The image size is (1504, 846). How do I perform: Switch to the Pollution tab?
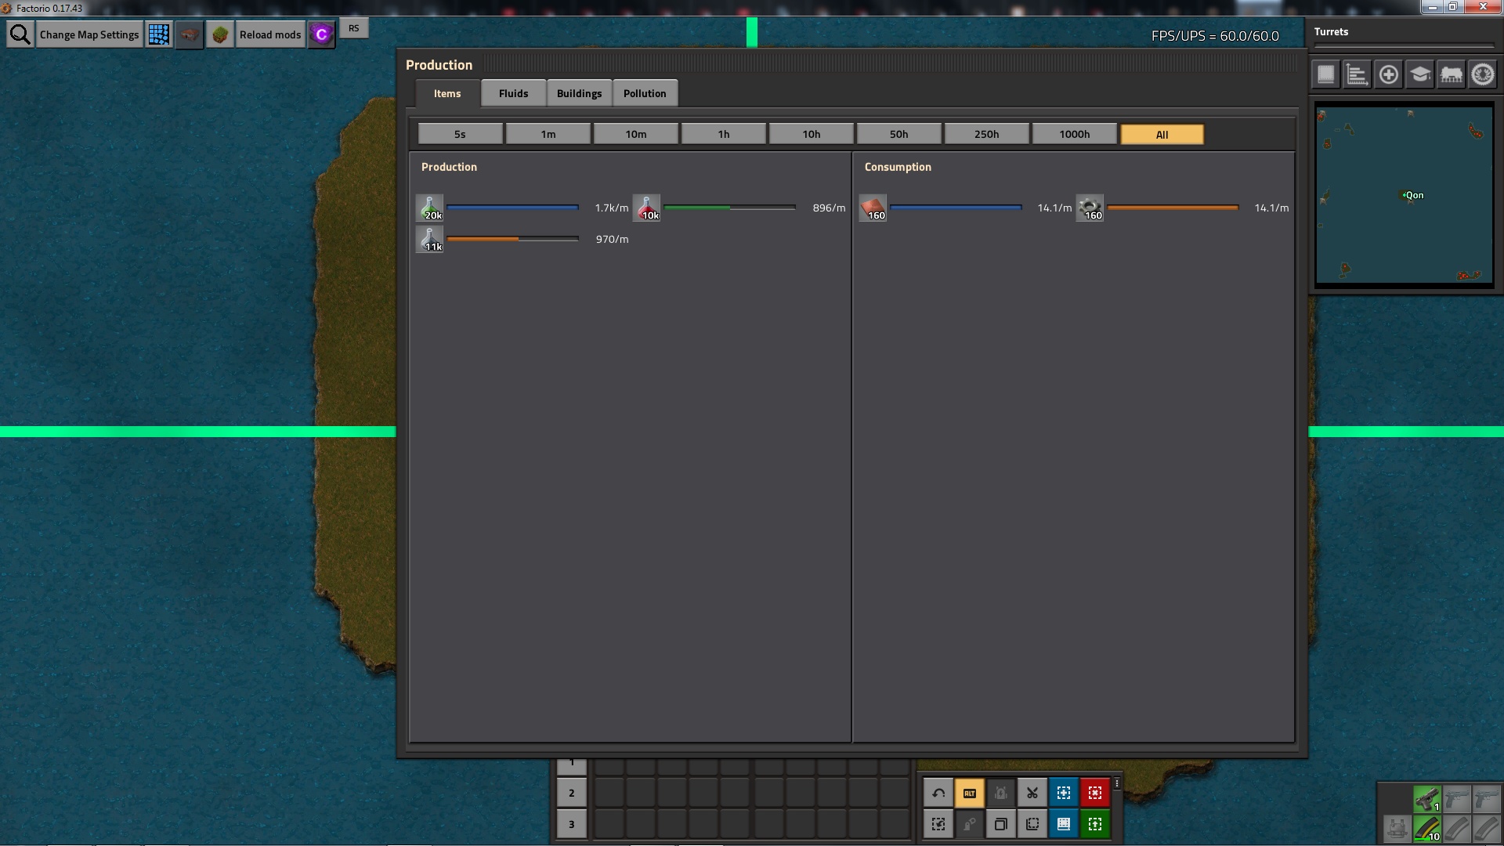tap(645, 93)
